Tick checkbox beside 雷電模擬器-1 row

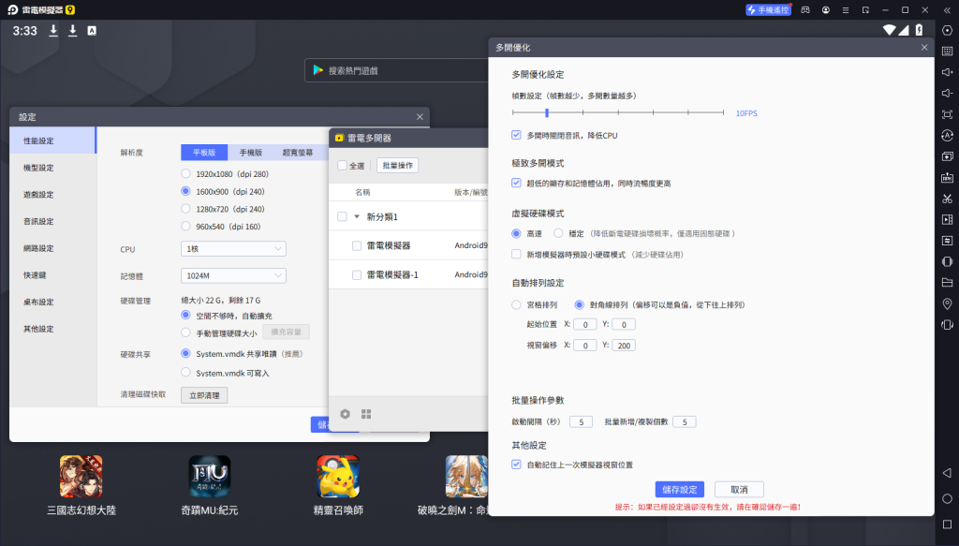point(357,274)
